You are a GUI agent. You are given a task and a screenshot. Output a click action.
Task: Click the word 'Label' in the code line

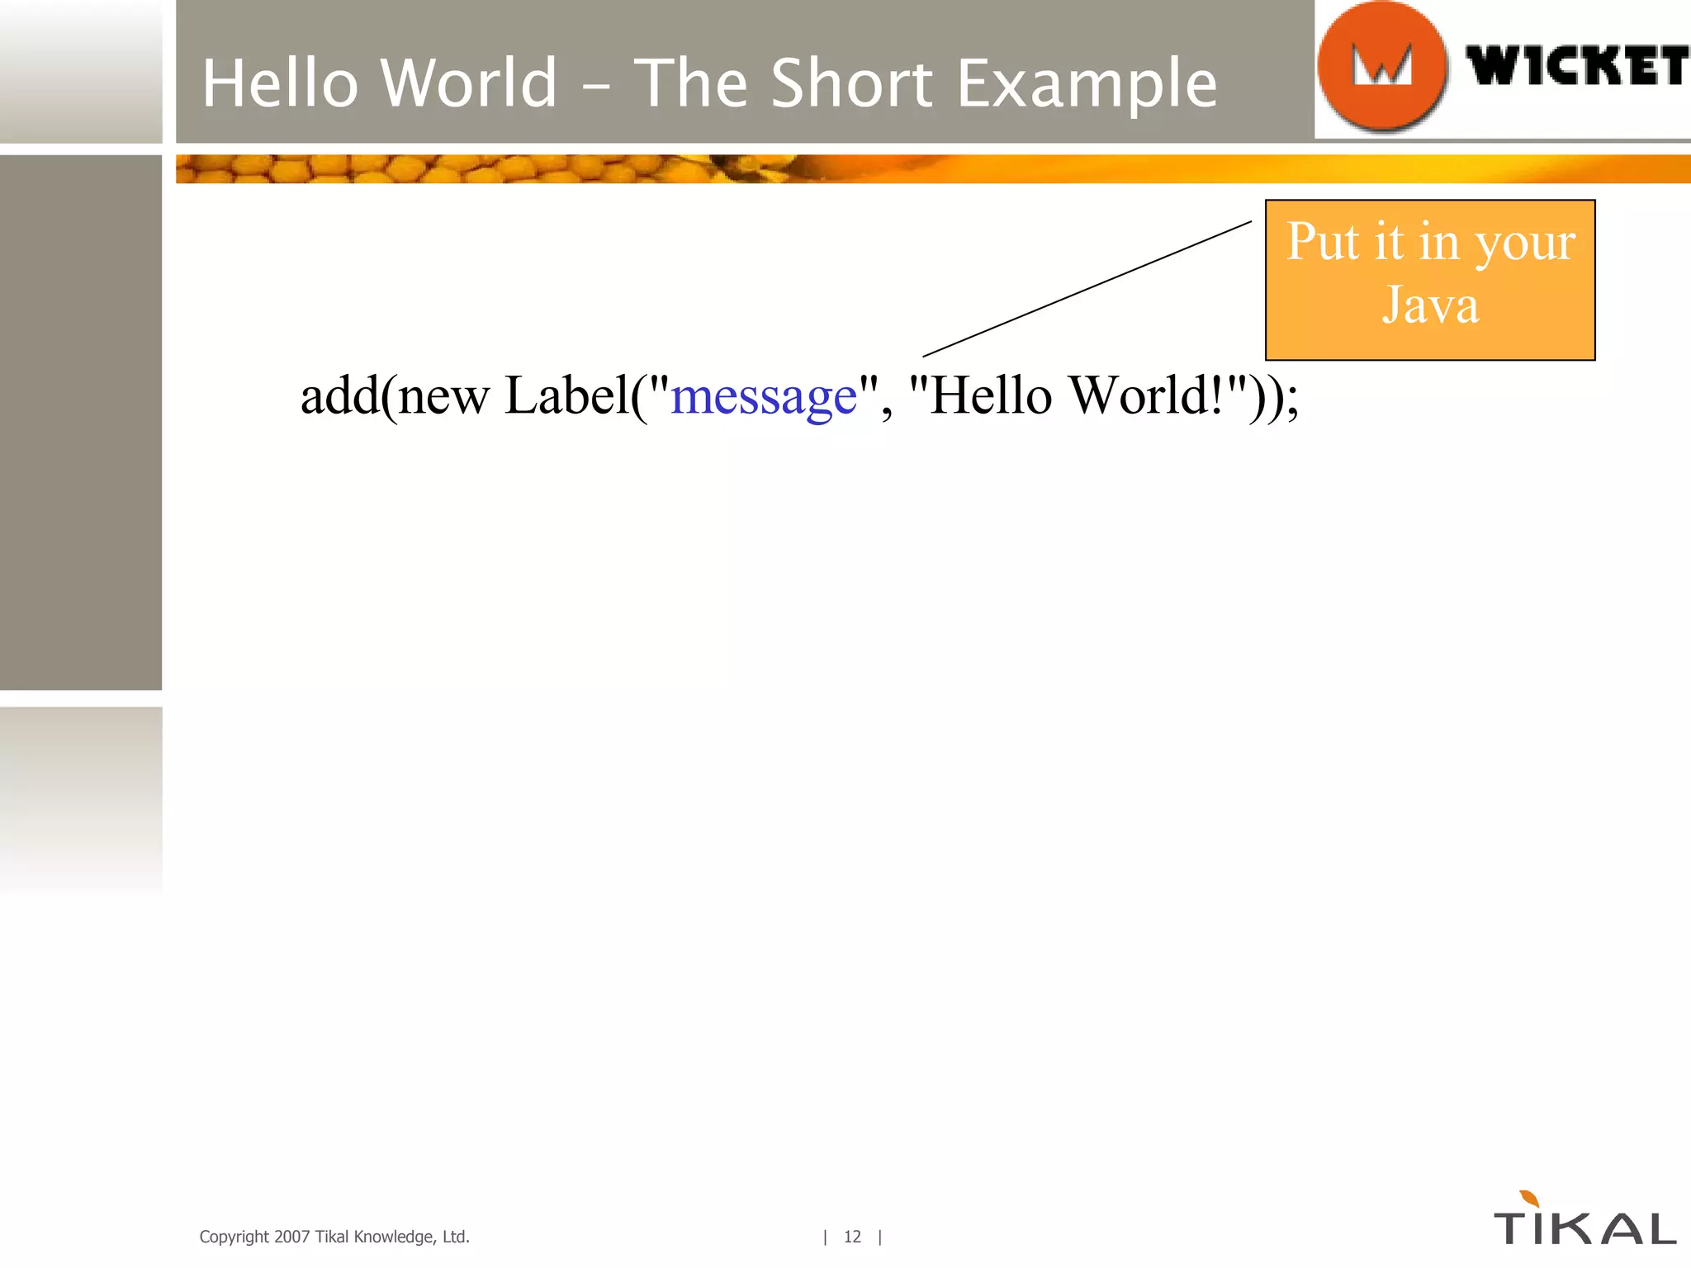pos(567,395)
